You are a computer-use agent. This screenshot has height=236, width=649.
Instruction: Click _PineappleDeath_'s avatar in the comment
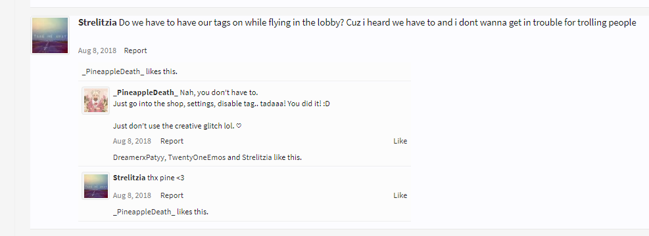coord(96,100)
